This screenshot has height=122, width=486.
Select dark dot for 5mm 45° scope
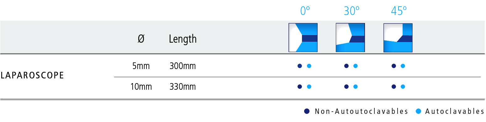(x=394, y=66)
